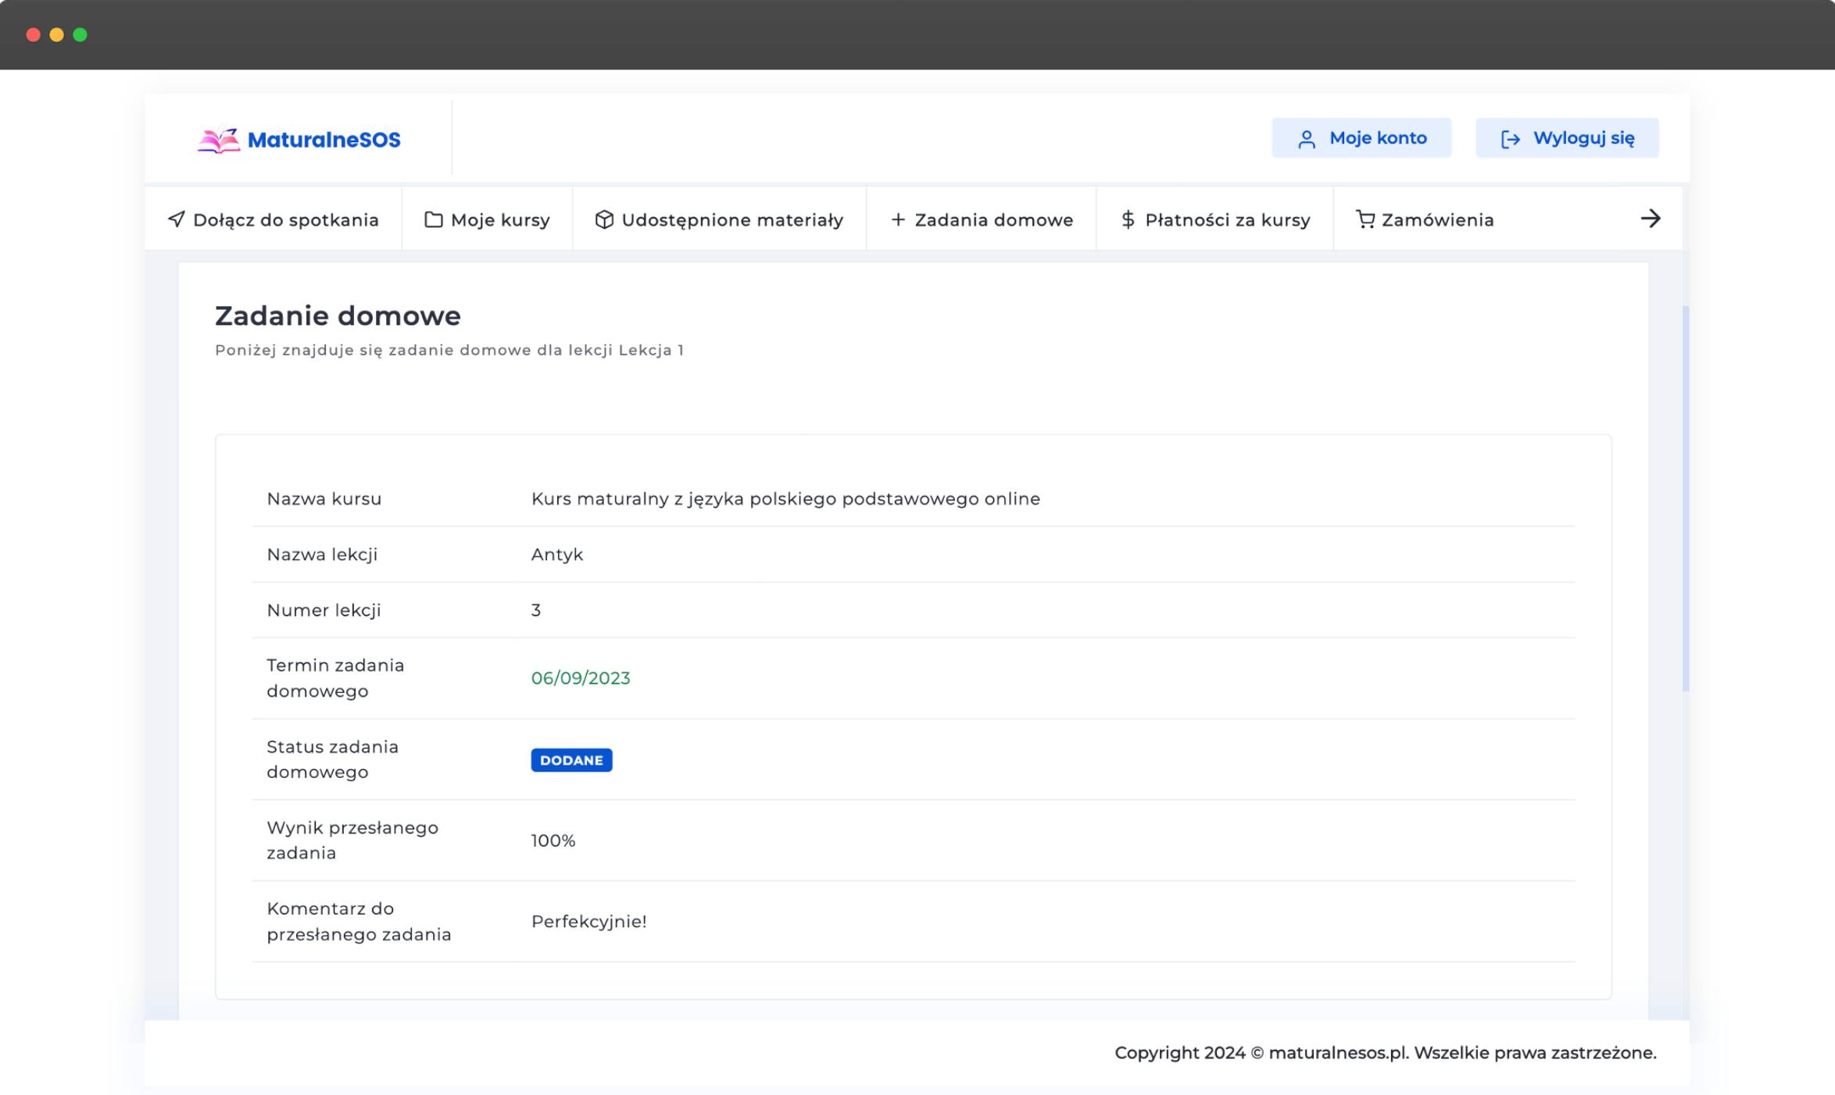Open the Moje kursy tab
This screenshot has width=1835, height=1095.
488,219
